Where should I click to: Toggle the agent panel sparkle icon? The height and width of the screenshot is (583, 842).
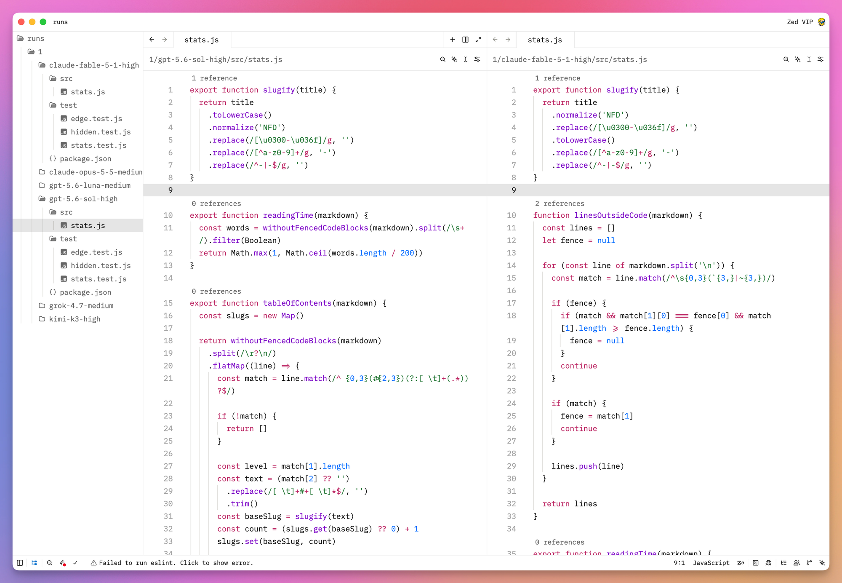pos(822,563)
